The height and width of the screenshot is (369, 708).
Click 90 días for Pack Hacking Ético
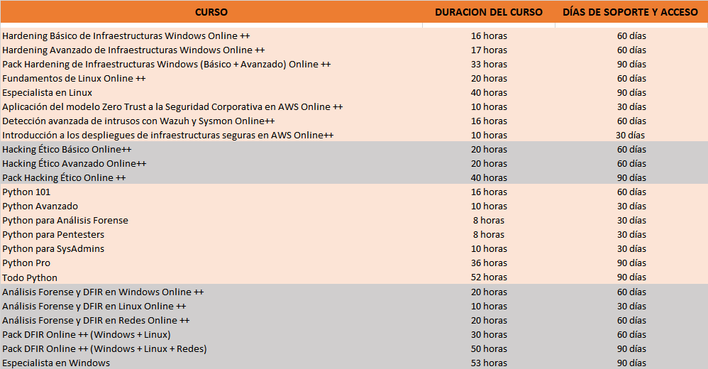tap(631, 178)
